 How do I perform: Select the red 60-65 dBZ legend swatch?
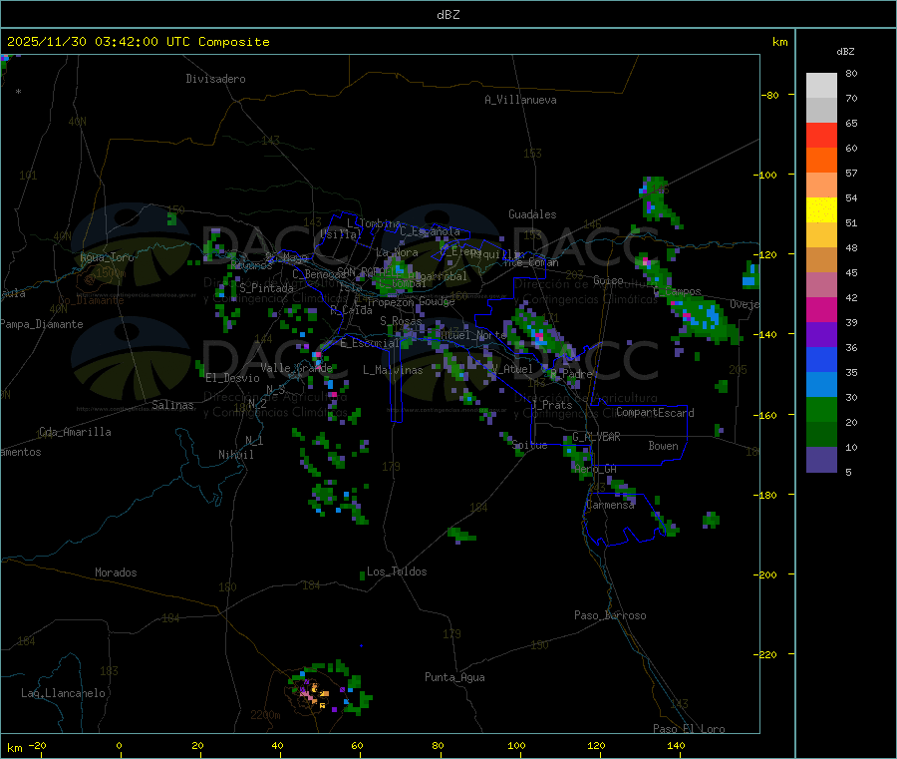[821, 136]
